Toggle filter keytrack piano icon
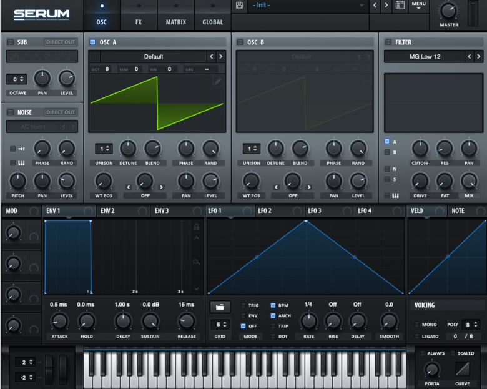Screen dimensions: 487x389 pos(395,195)
